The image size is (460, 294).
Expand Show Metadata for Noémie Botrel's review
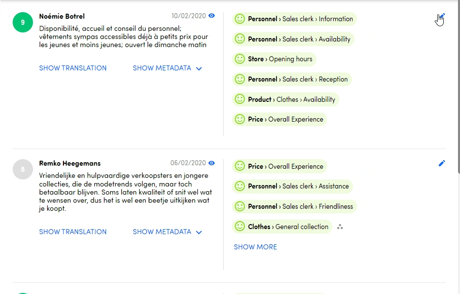pyautogui.click(x=167, y=68)
